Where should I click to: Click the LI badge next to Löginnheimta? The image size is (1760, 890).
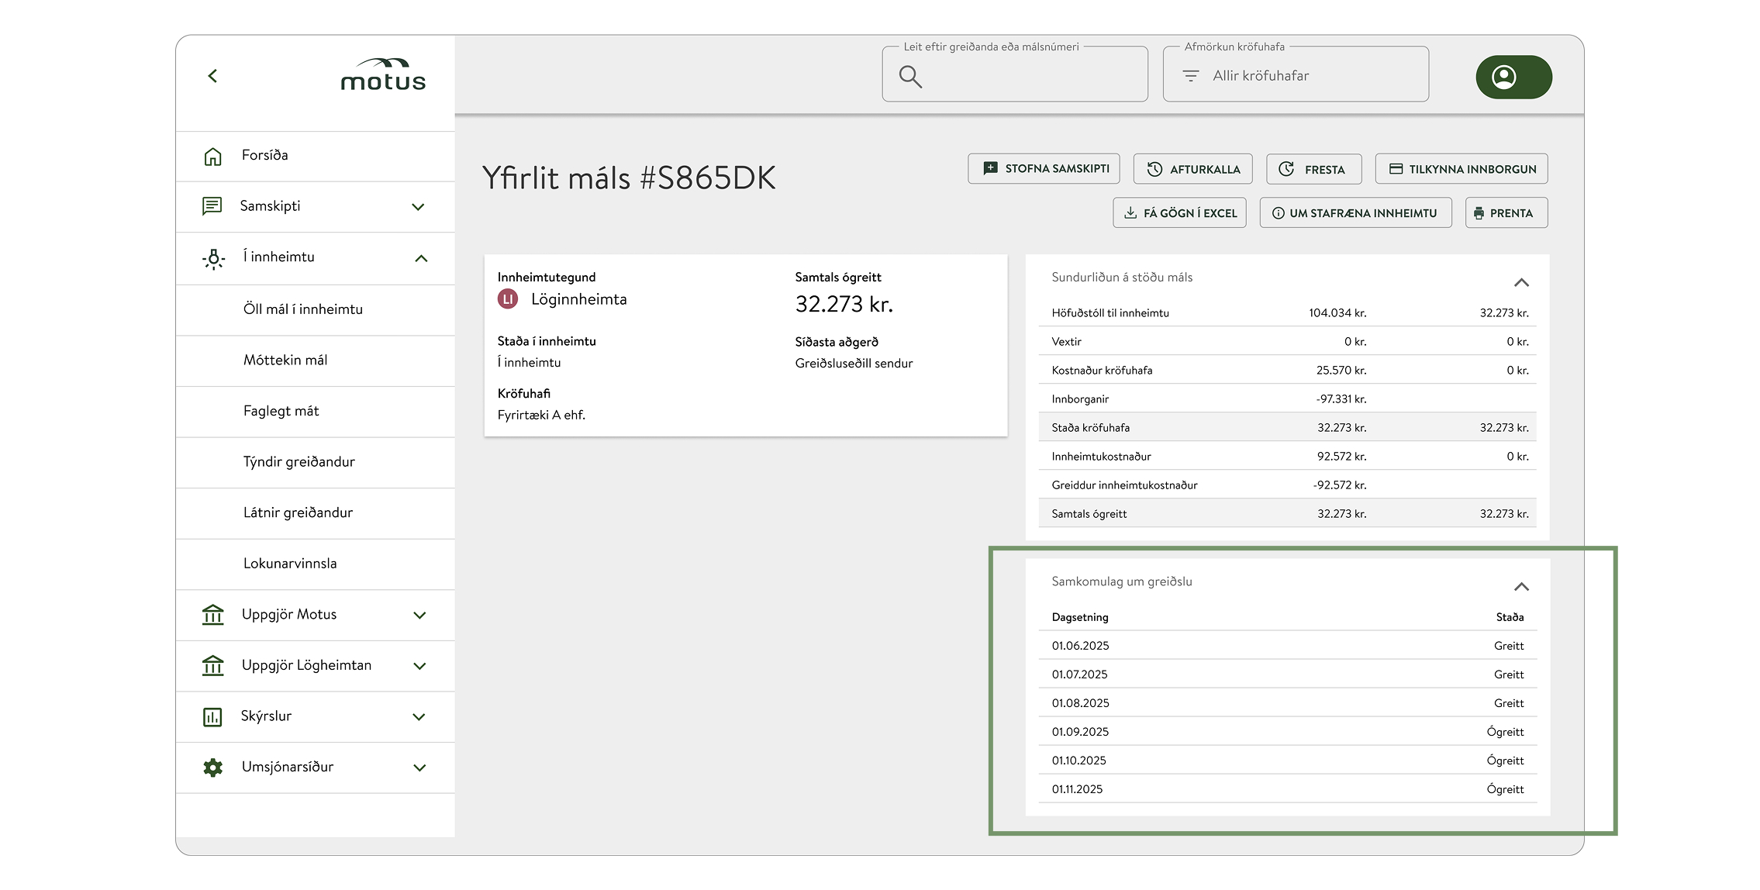point(509,298)
